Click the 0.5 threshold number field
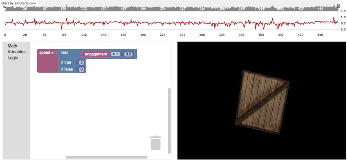Viewport: 347px width, 160px height. (128, 54)
